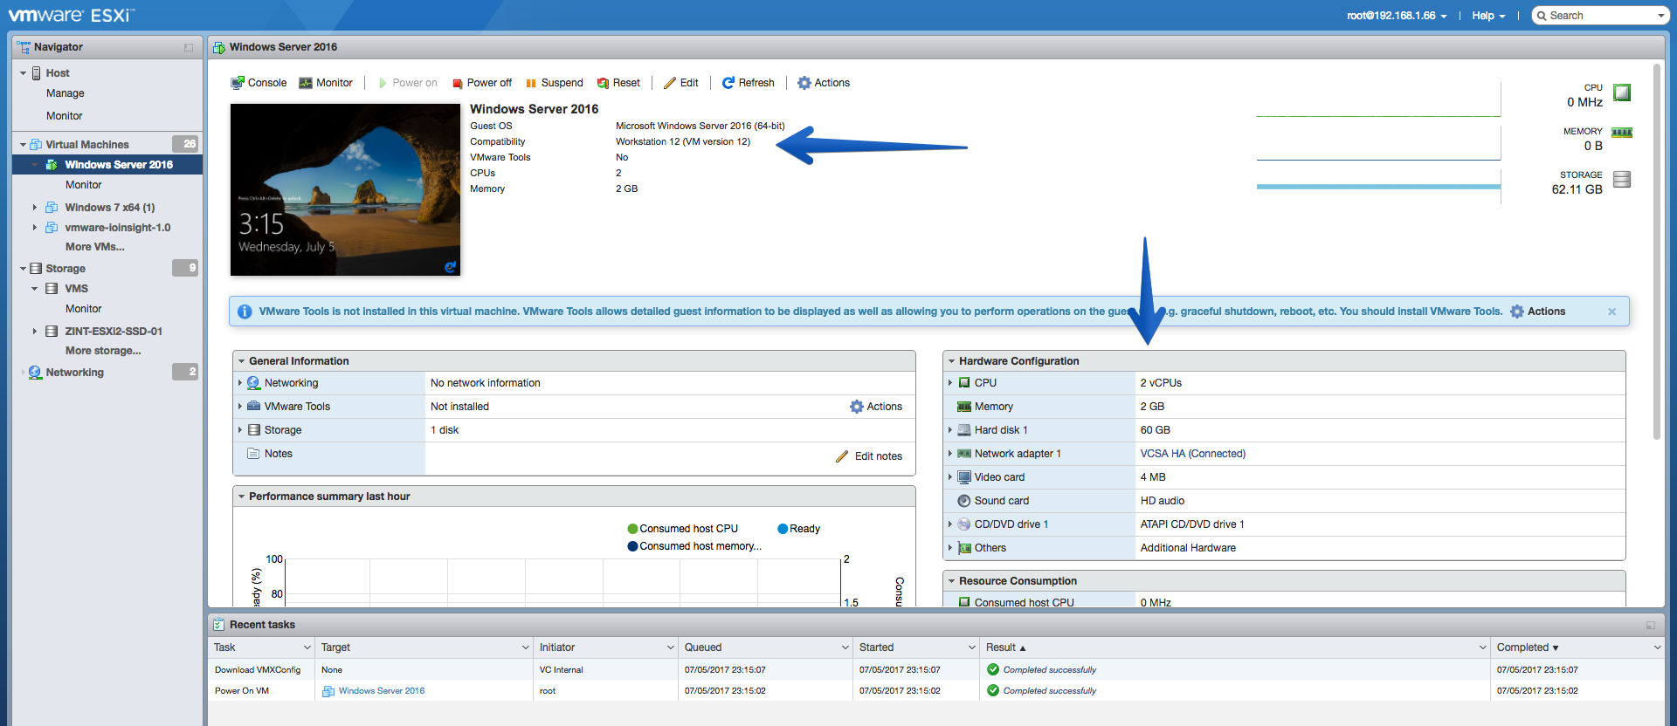
Task: Select ZINT-ESXI2-SSD-01 datastore
Action: pos(114,332)
